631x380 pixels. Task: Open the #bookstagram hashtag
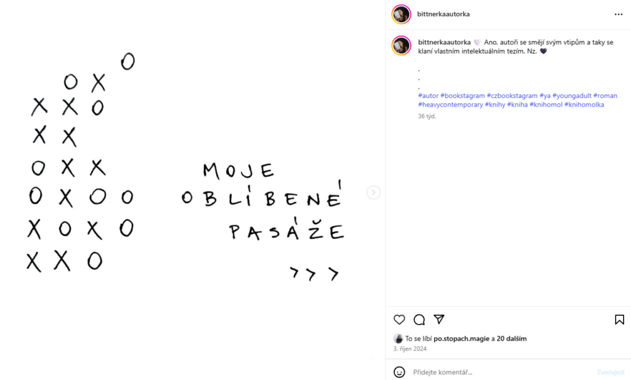click(x=462, y=95)
